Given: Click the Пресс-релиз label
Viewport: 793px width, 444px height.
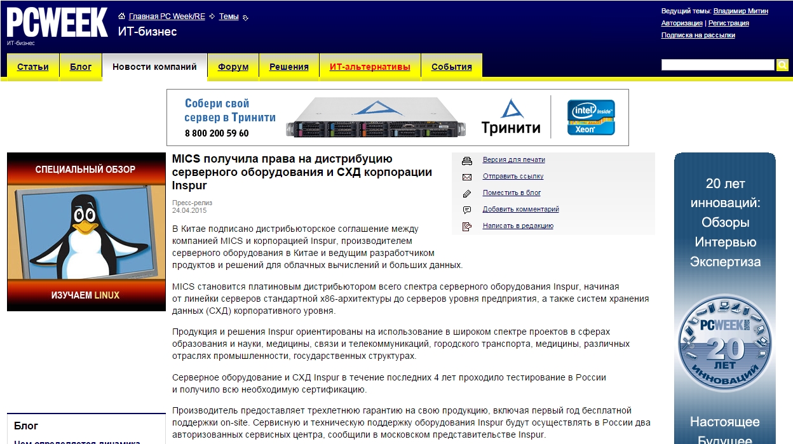Looking at the screenshot, I should point(193,203).
